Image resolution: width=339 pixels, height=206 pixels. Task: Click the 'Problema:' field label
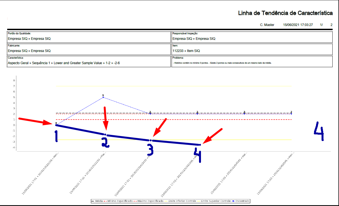[x=178, y=58]
